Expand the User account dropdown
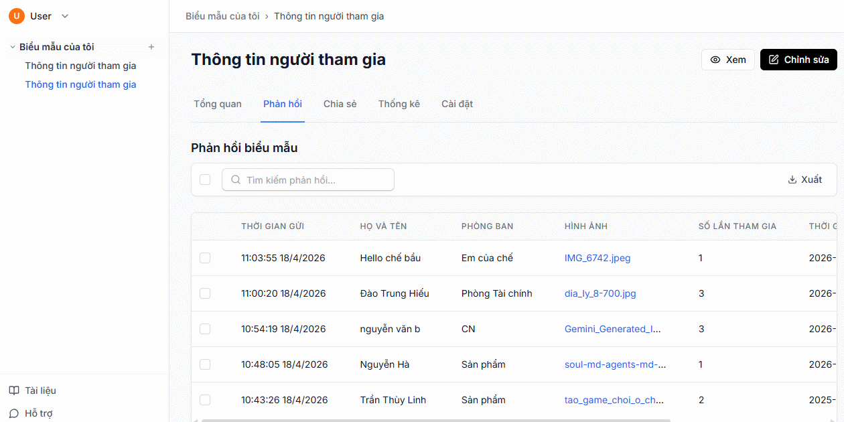 tap(64, 15)
